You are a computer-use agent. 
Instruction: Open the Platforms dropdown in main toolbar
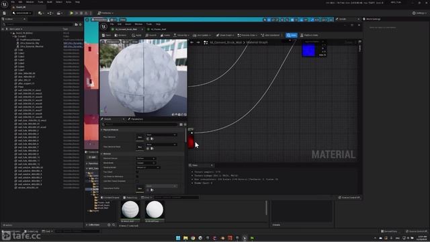[x=106, y=13]
